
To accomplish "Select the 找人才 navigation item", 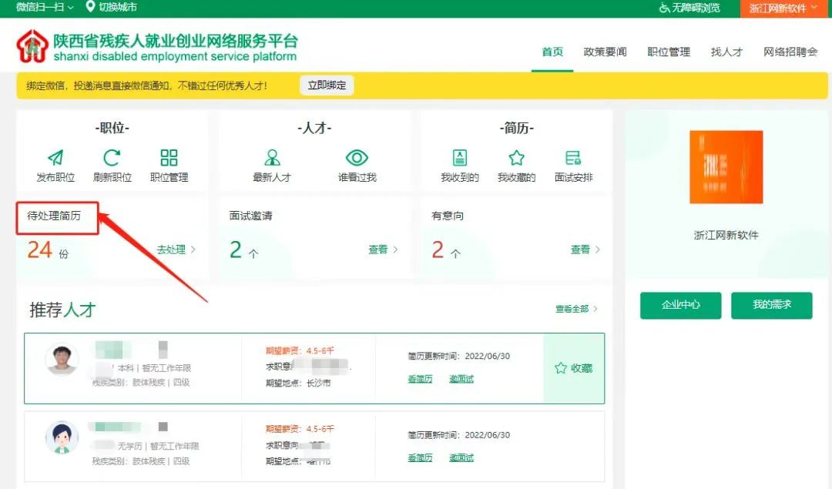I will 725,51.
